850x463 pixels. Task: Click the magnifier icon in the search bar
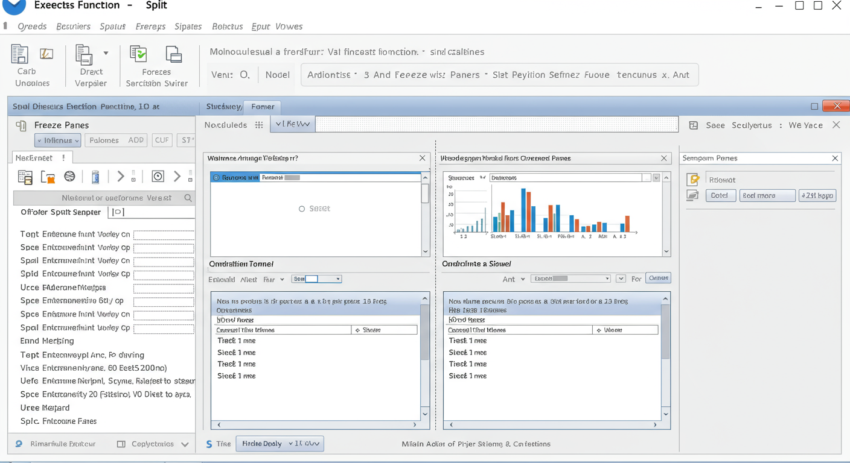[188, 198]
